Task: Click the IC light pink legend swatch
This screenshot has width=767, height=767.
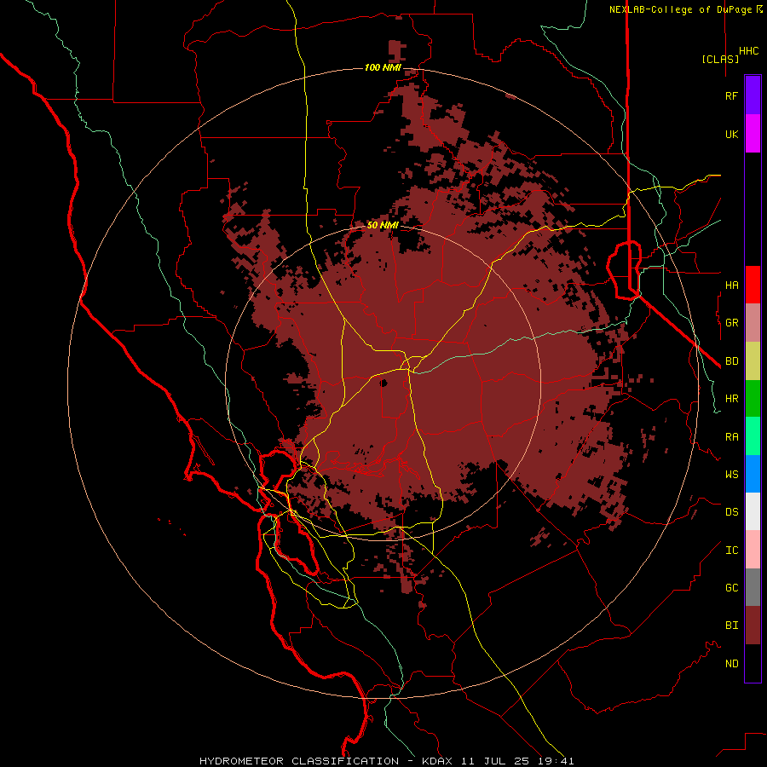Action: pyautogui.click(x=753, y=550)
